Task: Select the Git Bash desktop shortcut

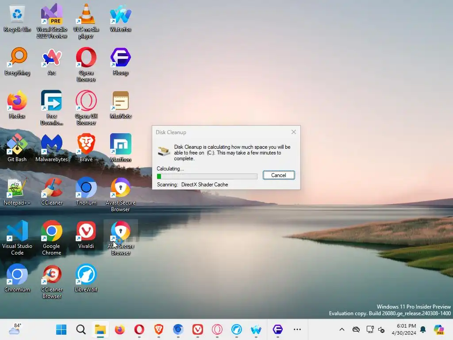Action: coord(17,149)
